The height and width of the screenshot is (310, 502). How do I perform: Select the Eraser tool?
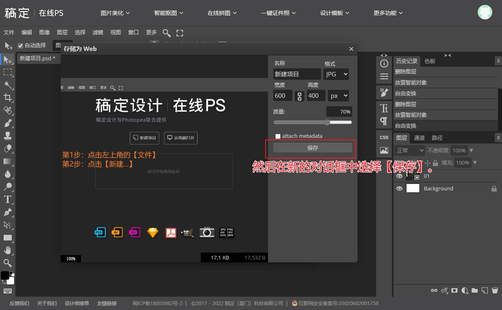(8, 148)
